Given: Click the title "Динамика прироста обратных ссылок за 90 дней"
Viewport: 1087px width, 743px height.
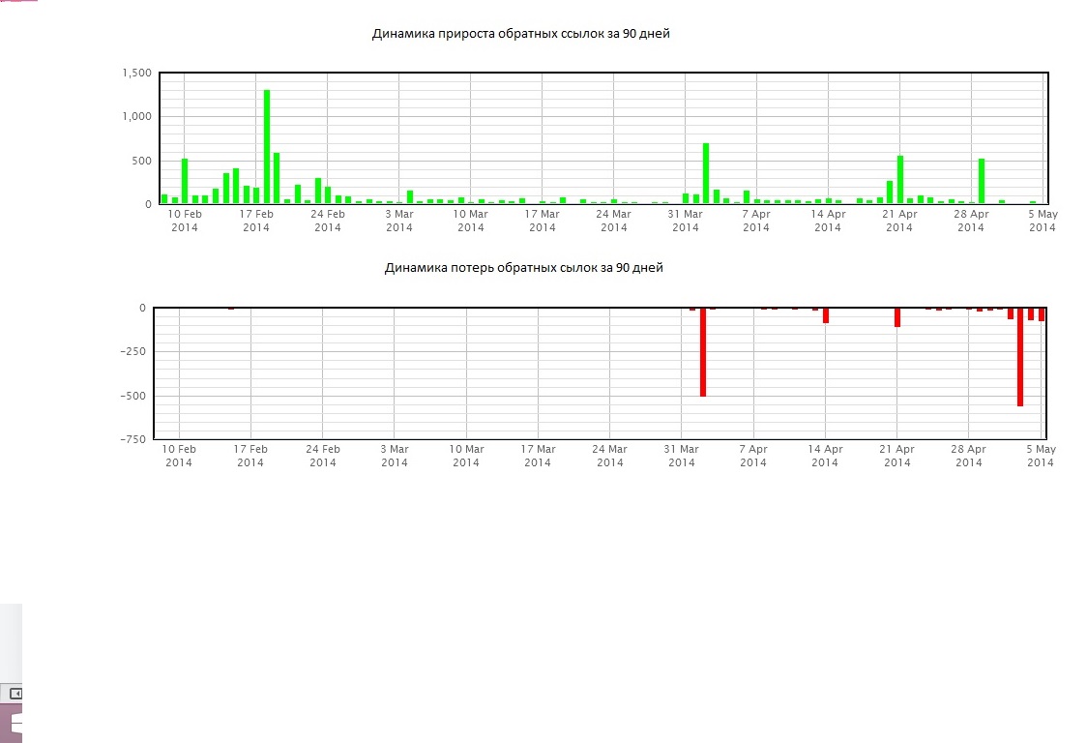Looking at the screenshot, I should (520, 33).
